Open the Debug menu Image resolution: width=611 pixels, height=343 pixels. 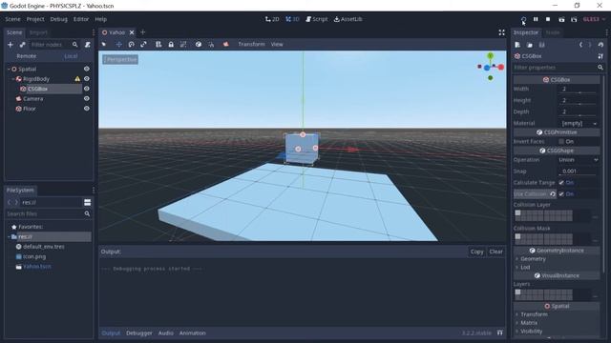58,19
